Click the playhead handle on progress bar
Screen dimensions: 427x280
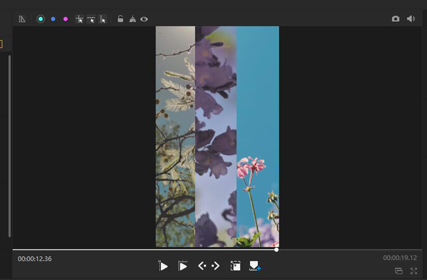pyautogui.click(x=276, y=249)
